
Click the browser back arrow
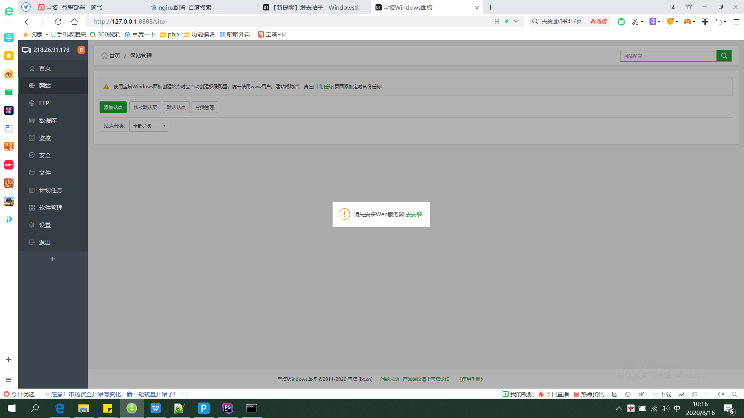pos(27,22)
